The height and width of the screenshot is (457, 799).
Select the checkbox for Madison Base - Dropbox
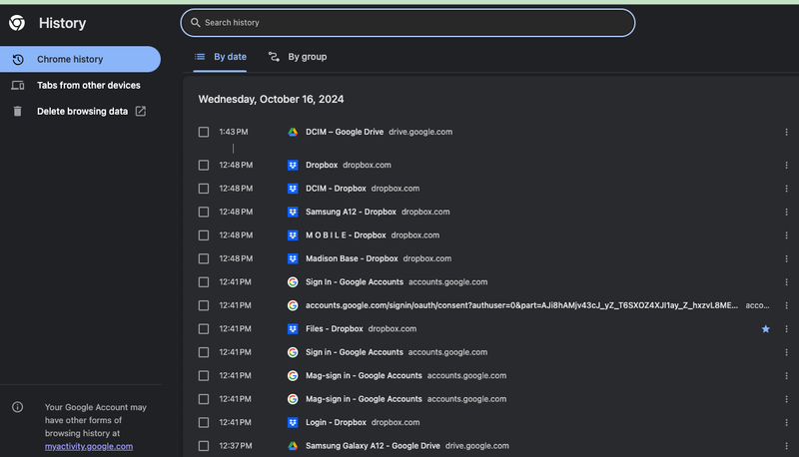204,258
